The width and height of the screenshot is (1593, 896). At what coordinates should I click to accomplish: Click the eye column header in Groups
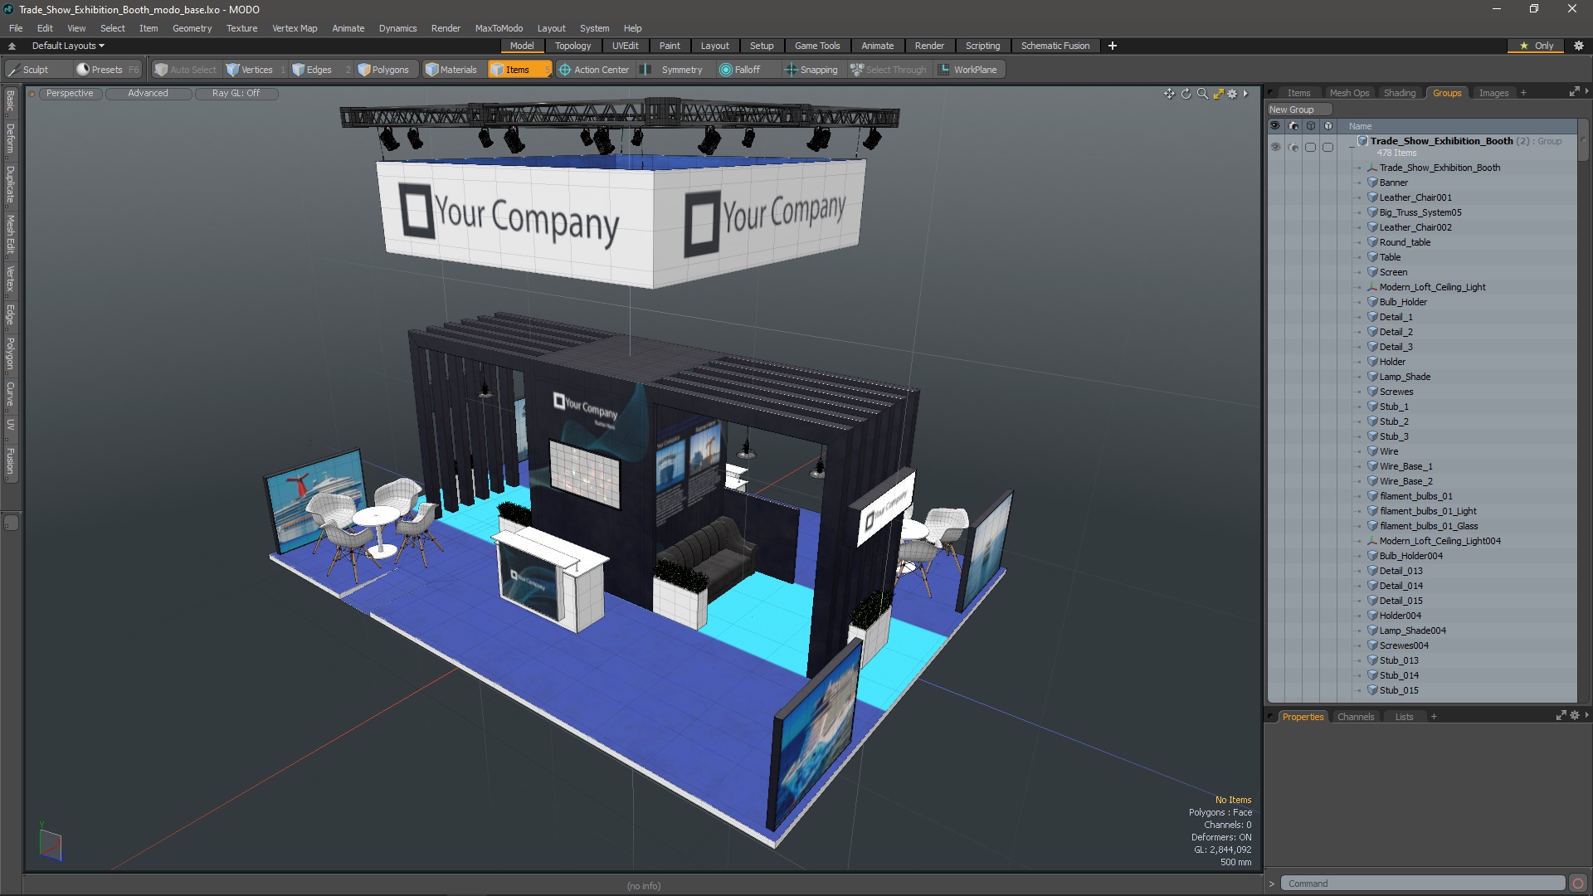click(1275, 126)
